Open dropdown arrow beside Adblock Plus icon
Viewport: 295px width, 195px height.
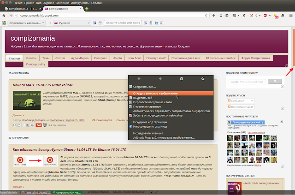click(270, 15)
